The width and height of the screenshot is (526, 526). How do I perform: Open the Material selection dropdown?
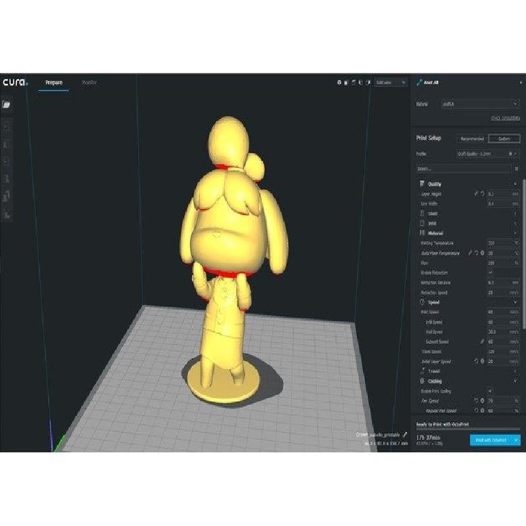click(481, 104)
